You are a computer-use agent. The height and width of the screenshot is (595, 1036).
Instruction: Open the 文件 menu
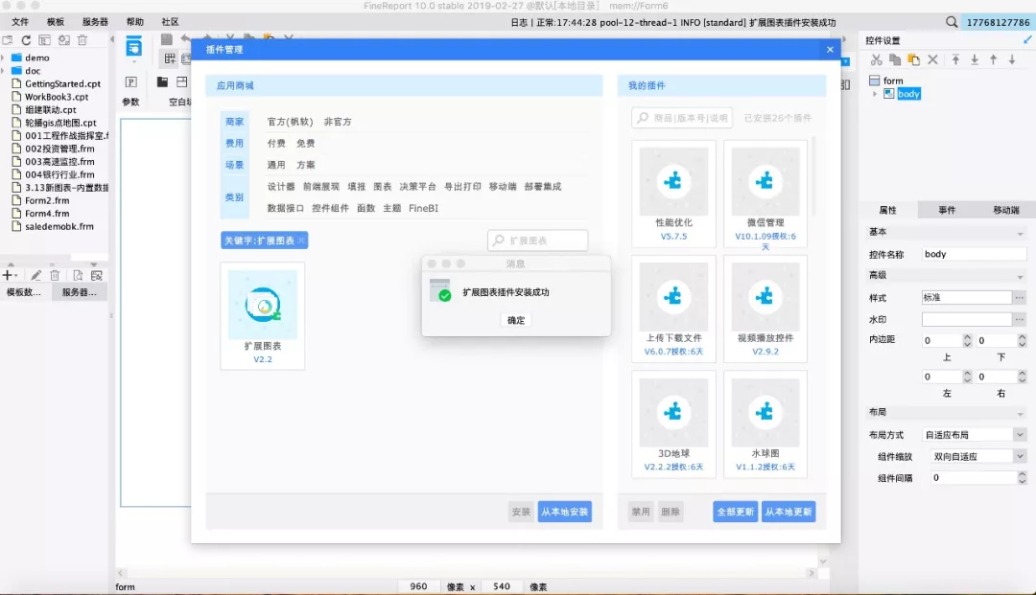point(20,22)
